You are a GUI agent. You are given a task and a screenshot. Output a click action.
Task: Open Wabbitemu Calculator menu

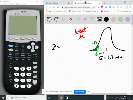click(12, 4)
